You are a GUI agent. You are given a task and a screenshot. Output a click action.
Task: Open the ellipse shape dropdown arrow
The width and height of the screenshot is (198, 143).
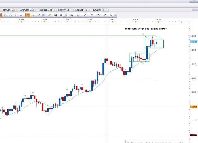click(x=95, y=15)
